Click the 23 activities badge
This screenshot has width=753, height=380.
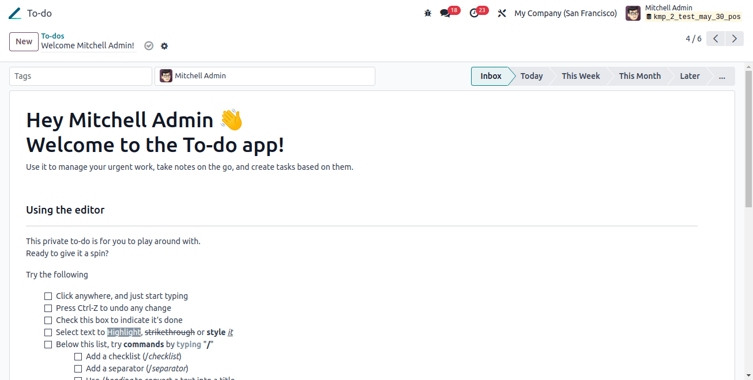coord(483,10)
